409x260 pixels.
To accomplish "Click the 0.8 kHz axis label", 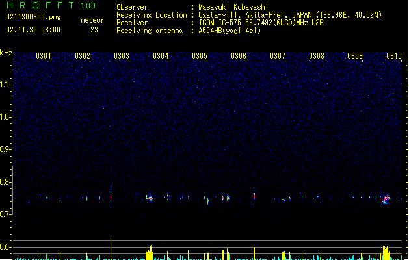I will 5,182.
